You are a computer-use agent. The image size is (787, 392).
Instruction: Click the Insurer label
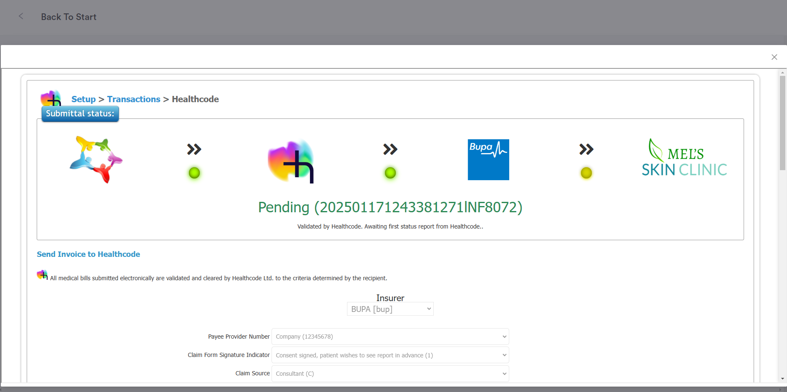[x=390, y=298]
